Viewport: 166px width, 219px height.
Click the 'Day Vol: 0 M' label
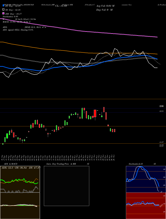coord(104,10)
